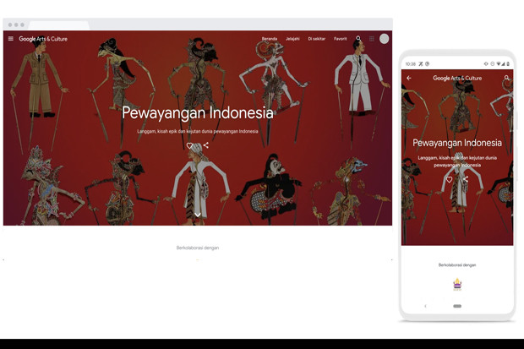Screen dimensions: 524x349
Task: Open the hamburger menu in the browser mockup
Action: point(11,39)
